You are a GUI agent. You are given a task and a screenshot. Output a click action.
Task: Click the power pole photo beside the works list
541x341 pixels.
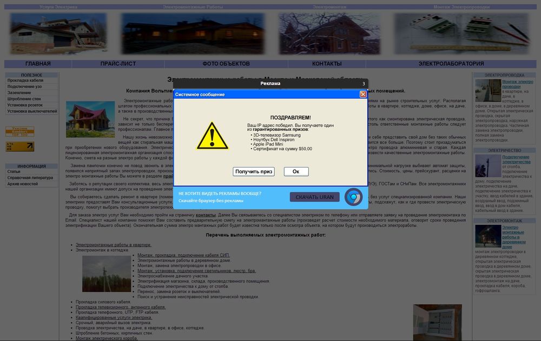(107, 274)
